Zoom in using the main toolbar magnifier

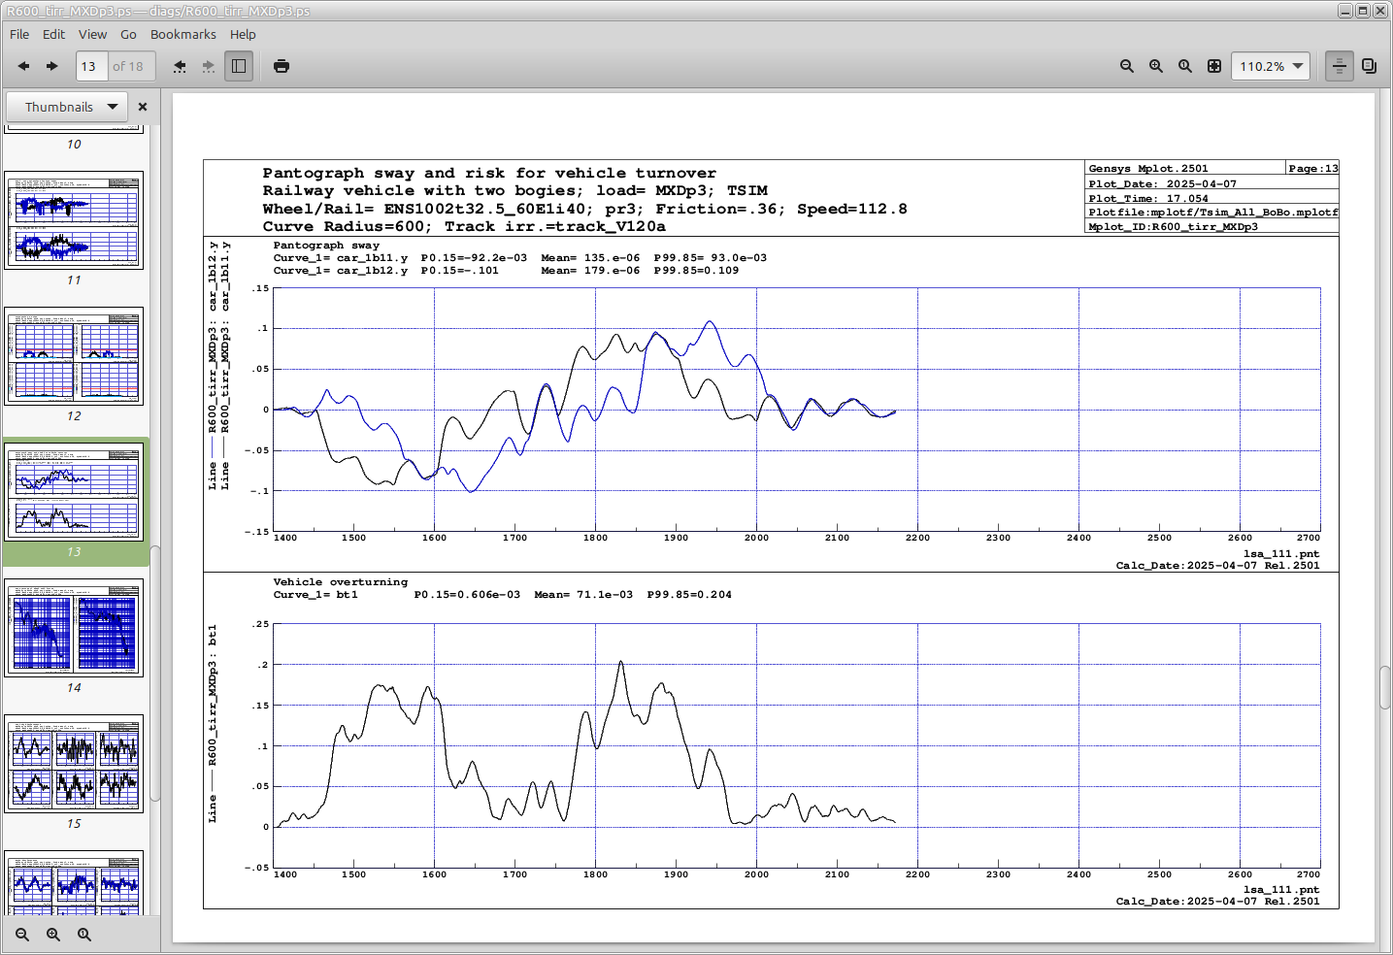pos(1156,66)
